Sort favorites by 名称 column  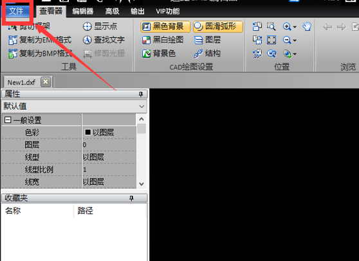[37, 210]
